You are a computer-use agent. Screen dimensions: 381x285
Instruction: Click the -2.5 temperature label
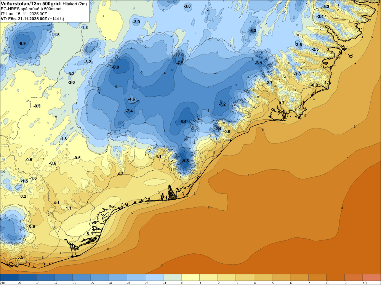coord(315,49)
